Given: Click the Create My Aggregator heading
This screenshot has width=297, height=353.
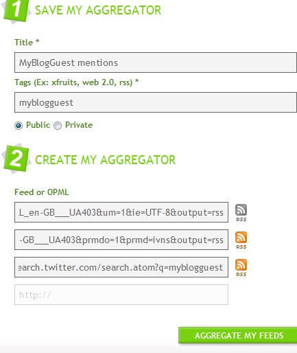Looking at the screenshot, I should coord(105,160).
